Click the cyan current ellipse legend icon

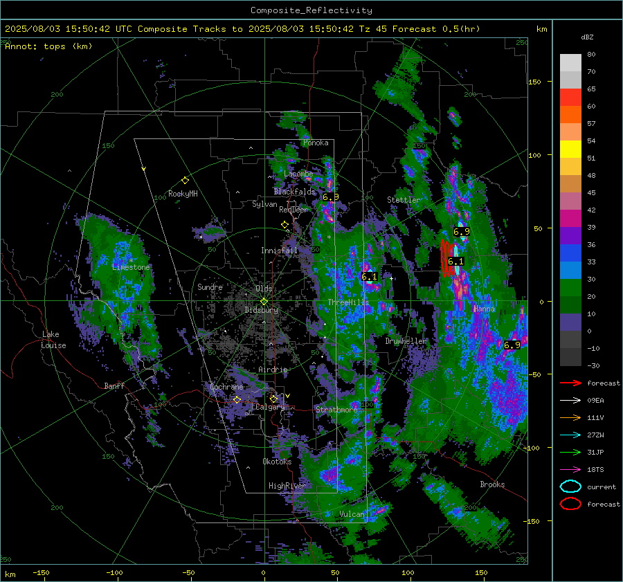[x=570, y=486]
